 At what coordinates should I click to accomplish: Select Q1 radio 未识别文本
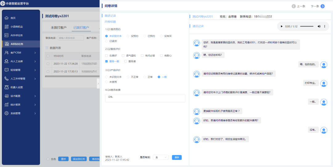(107, 36)
